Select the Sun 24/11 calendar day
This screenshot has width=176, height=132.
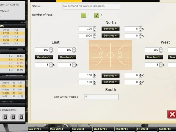click(38, 130)
